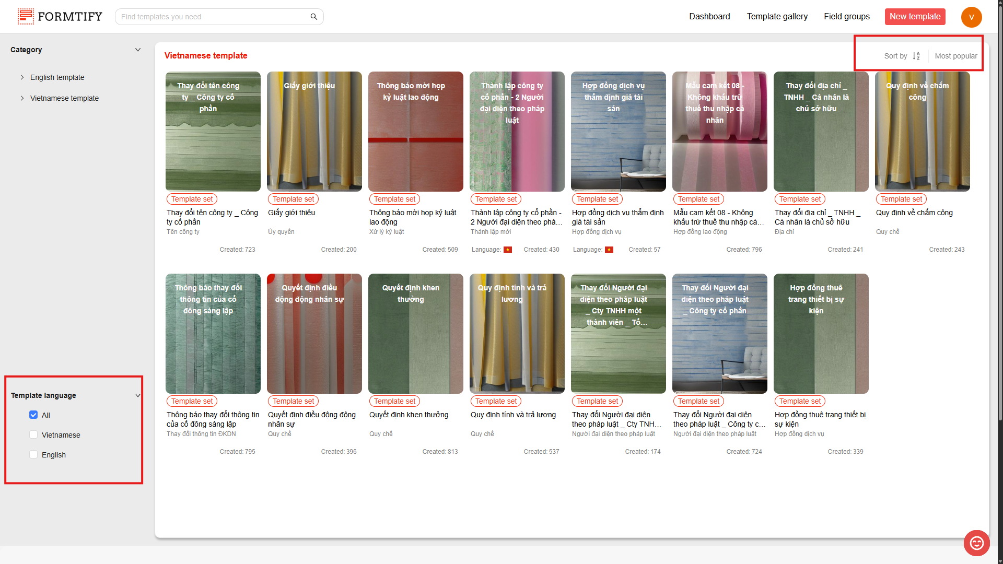Go to the Dashboard page
Image resolution: width=1003 pixels, height=564 pixels.
coord(709,17)
